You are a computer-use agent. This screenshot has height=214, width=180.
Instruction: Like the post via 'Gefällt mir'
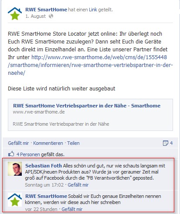click(x=18, y=143)
